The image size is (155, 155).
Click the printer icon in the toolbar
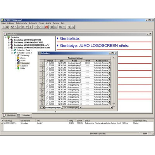pos(7,27)
